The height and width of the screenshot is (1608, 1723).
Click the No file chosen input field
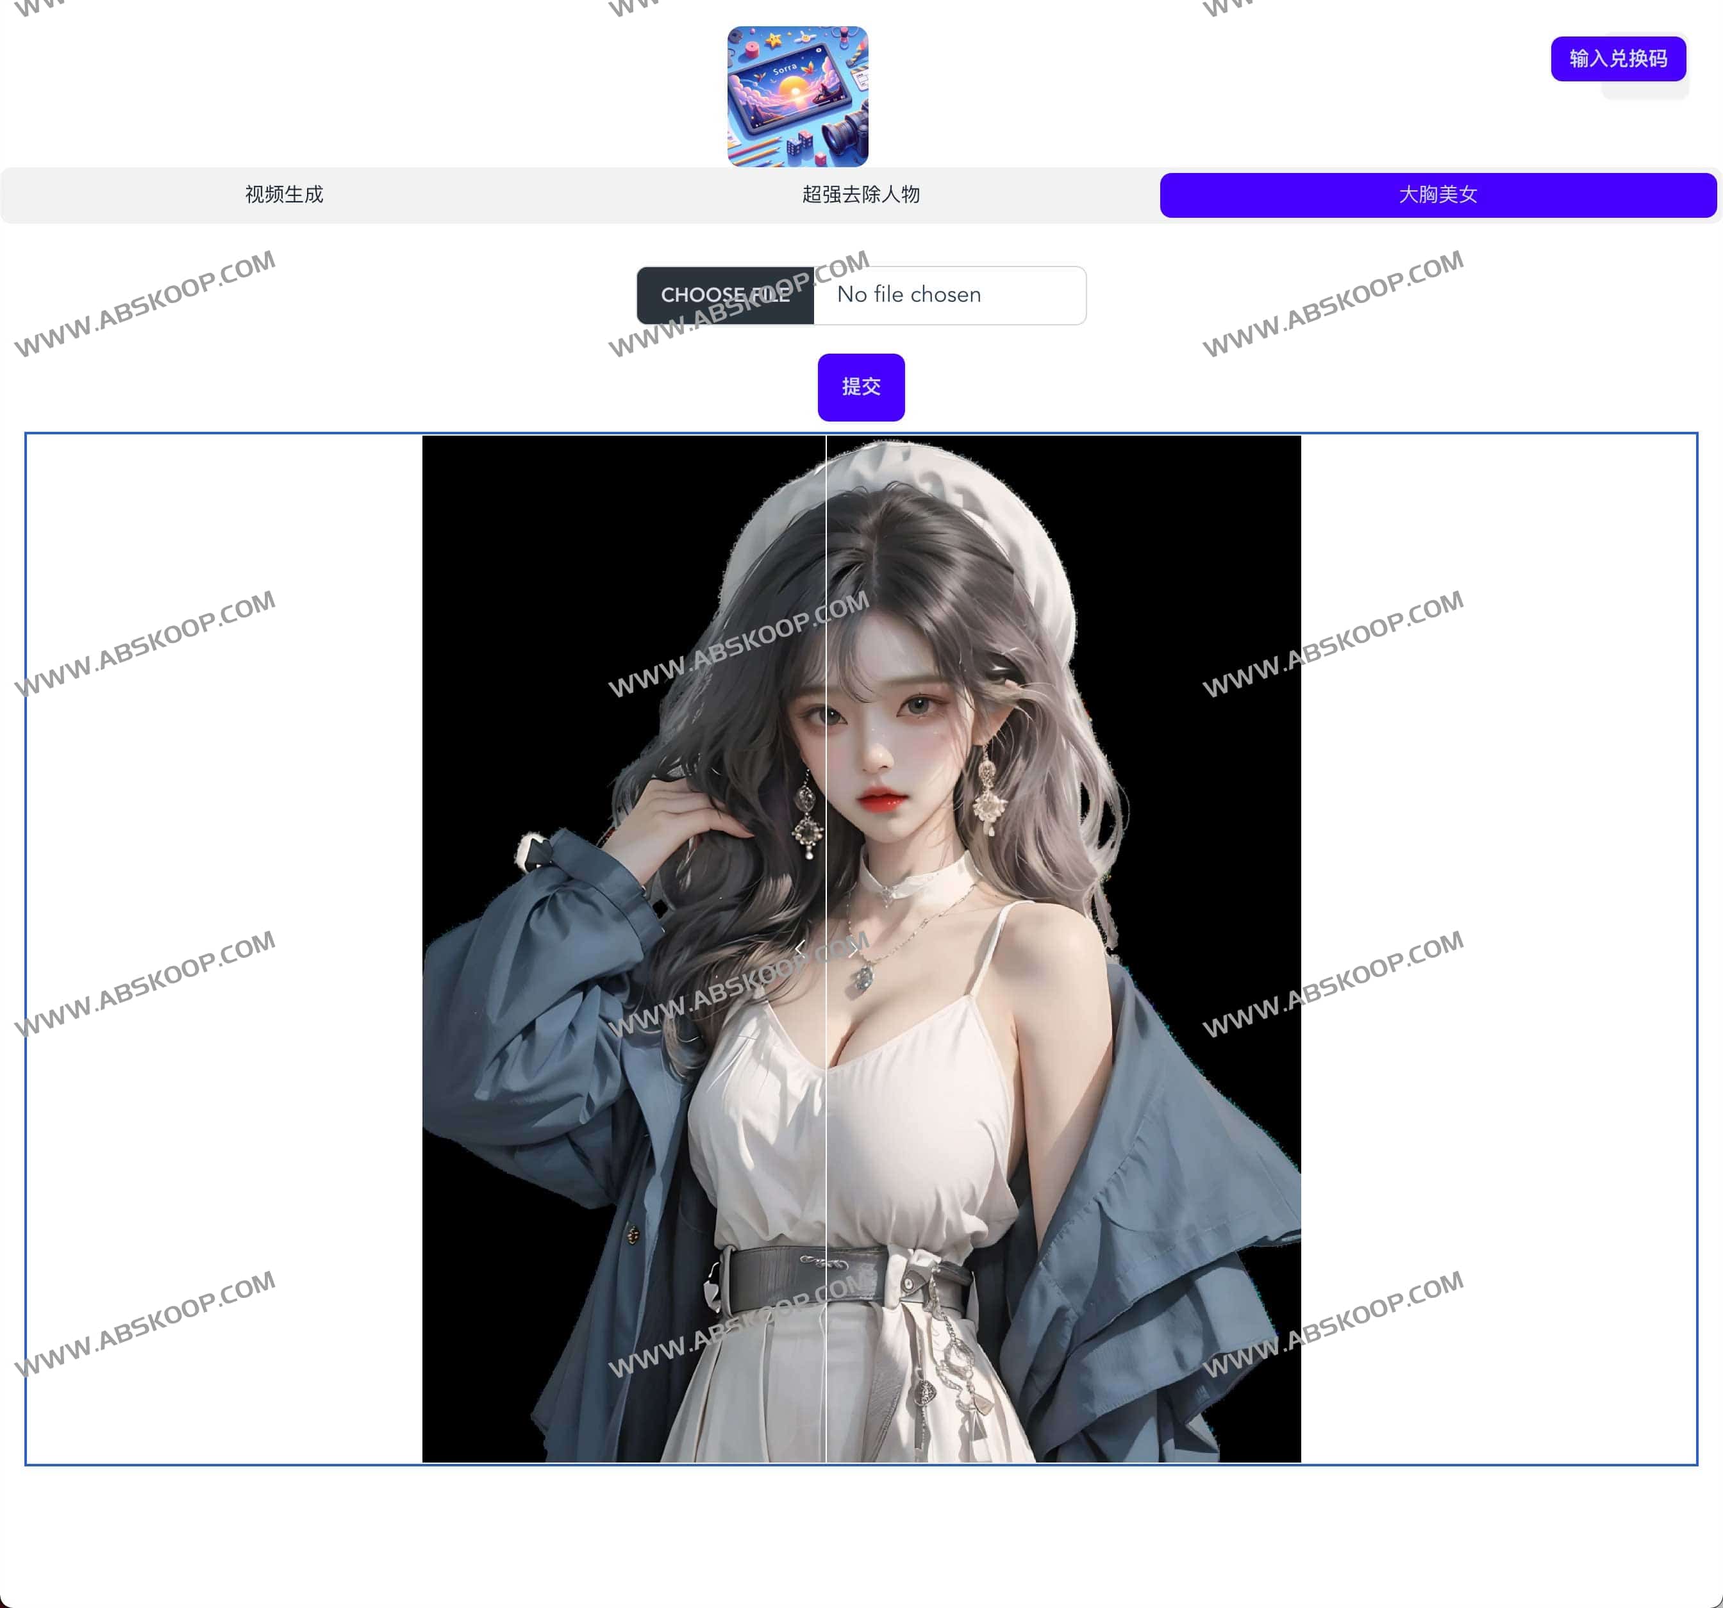click(949, 295)
